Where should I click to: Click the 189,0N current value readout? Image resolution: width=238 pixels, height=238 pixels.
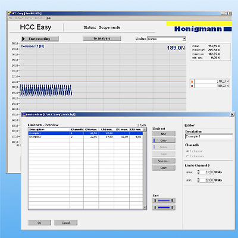(x=176, y=48)
